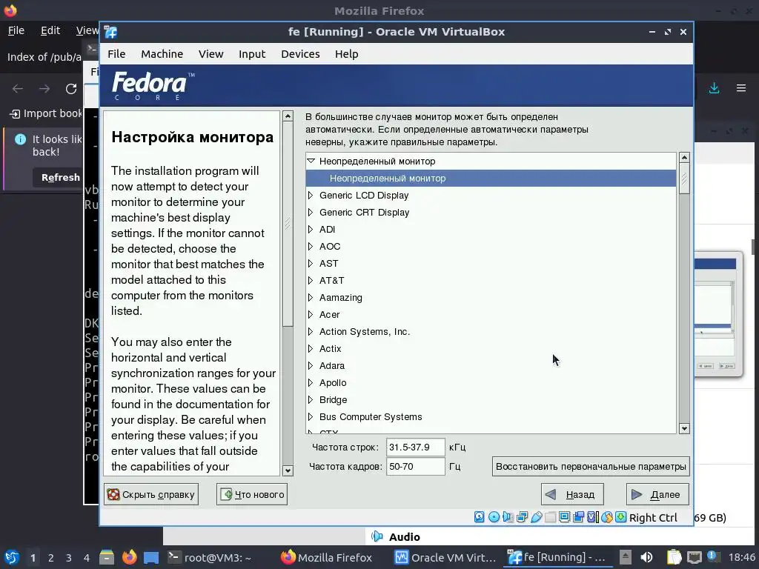Expand the Generic LCD Display group
This screenshot has width=759, height=569.
pos(311,196)
